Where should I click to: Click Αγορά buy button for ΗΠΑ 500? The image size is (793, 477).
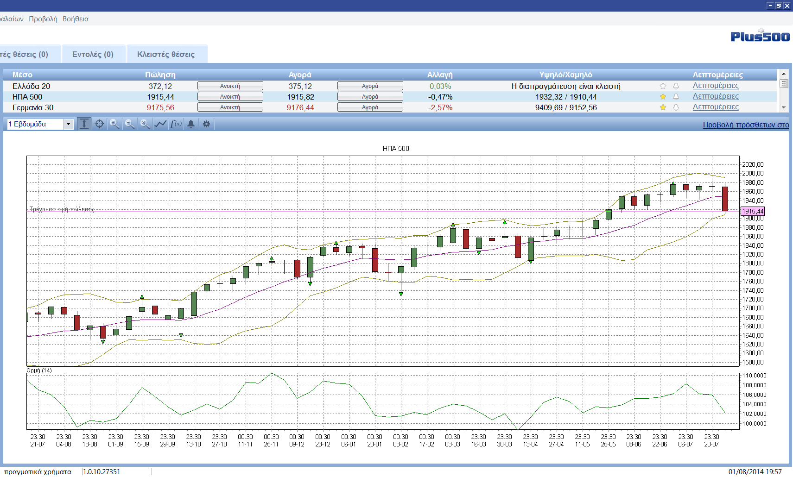point(370,96)
